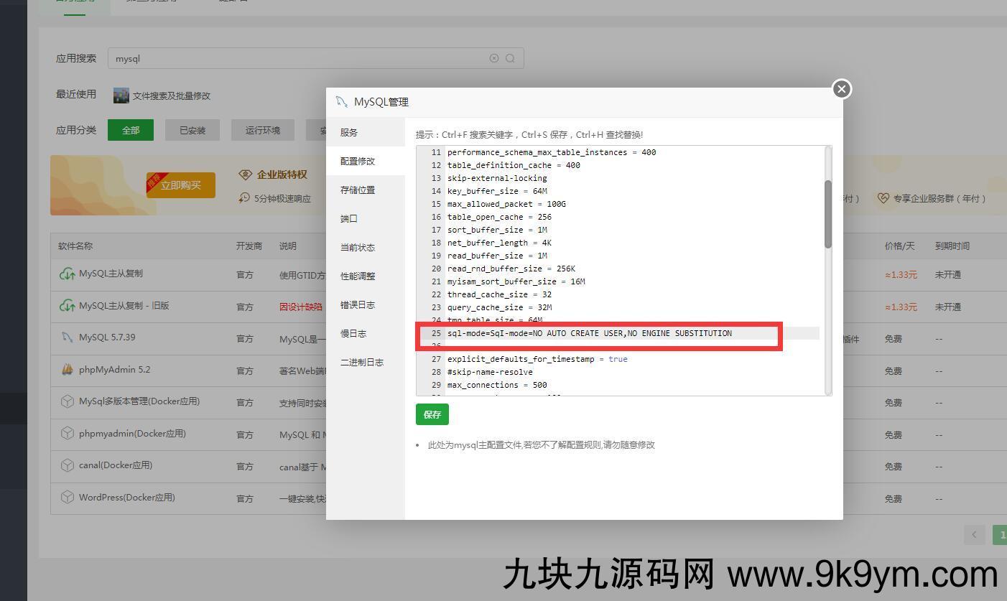Viewport: 1007px width, 601px height.
Task: Go to previous page with left chevron
Action: pos(974,534)
